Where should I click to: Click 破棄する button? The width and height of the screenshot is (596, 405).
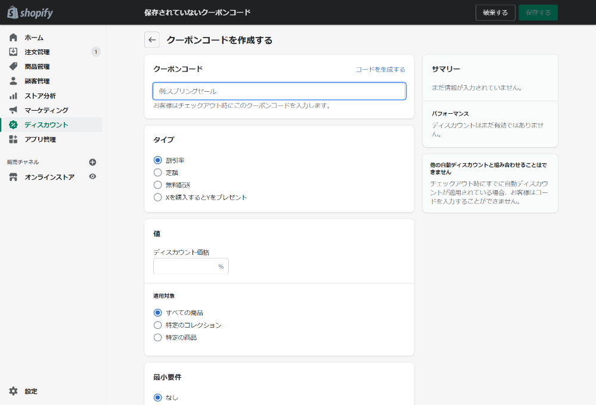point(495,13)
